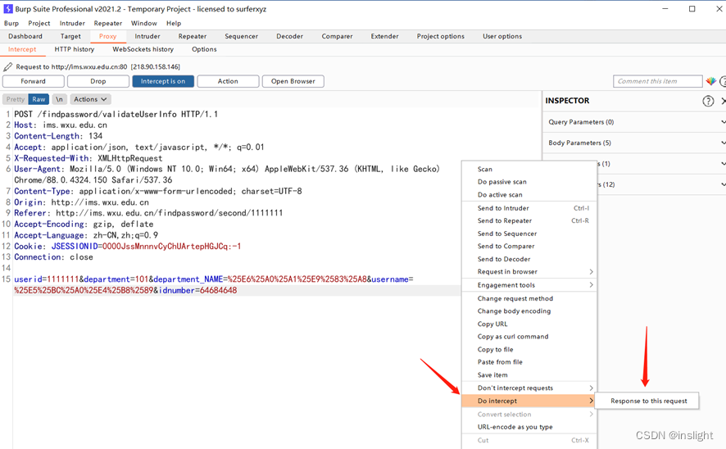Choose Send to Intruder

click(x=529, y=208)
